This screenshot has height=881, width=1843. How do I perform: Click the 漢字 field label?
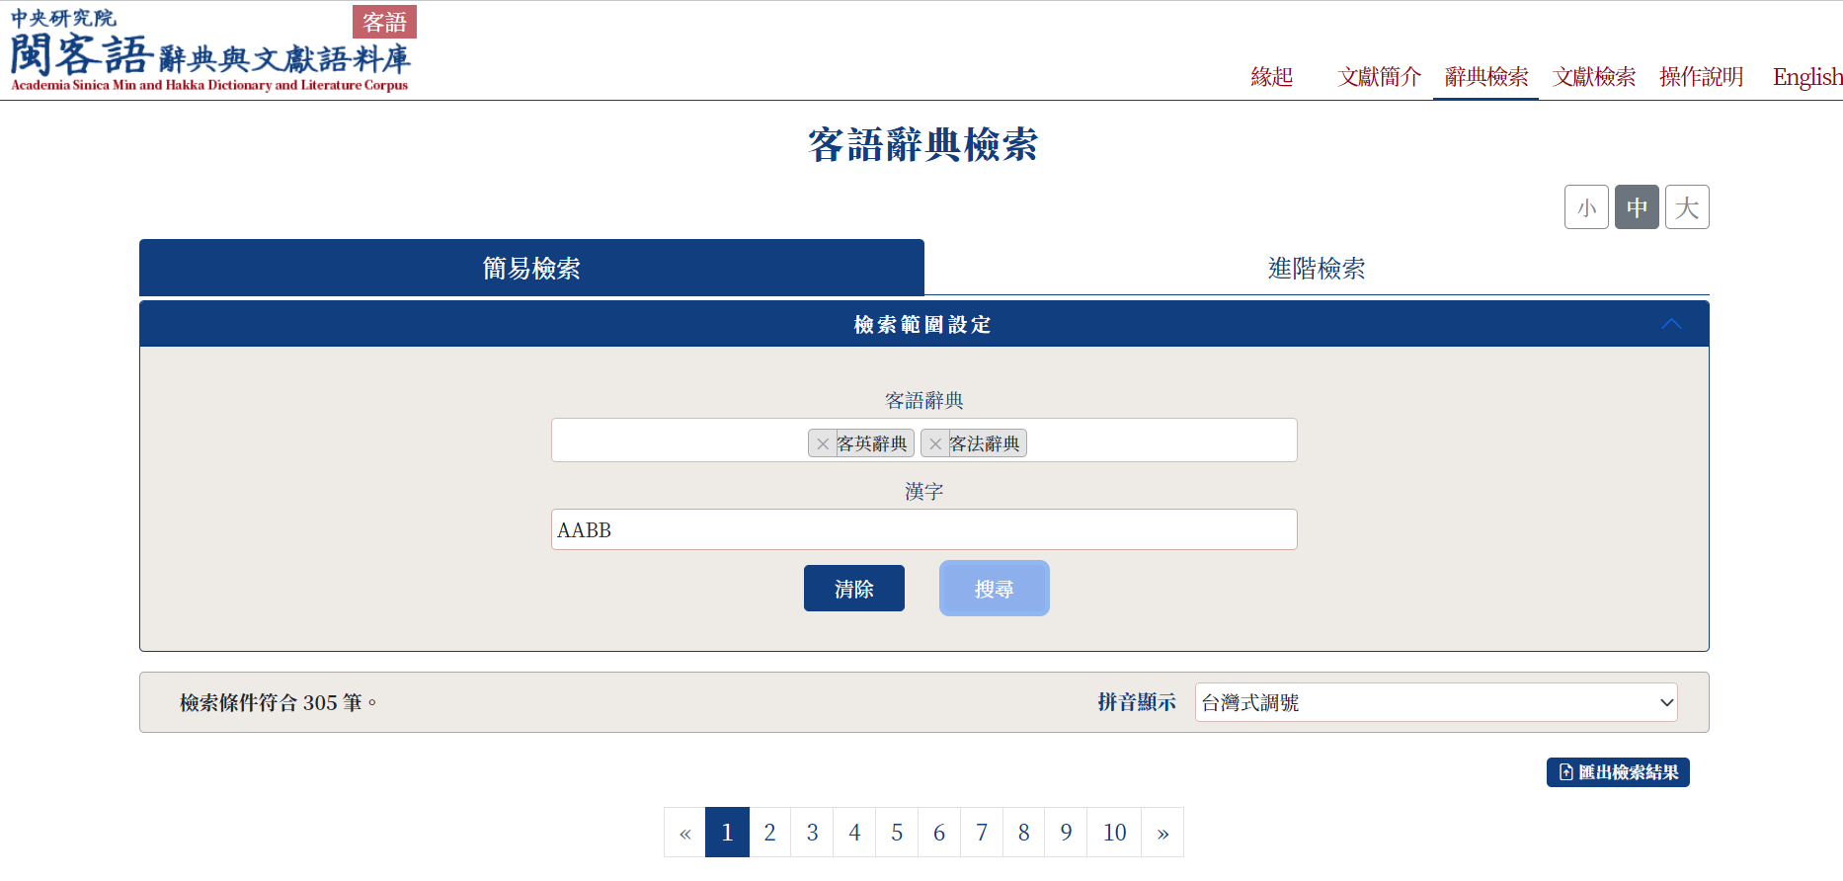pyautogui.click(x=923, y=491)
